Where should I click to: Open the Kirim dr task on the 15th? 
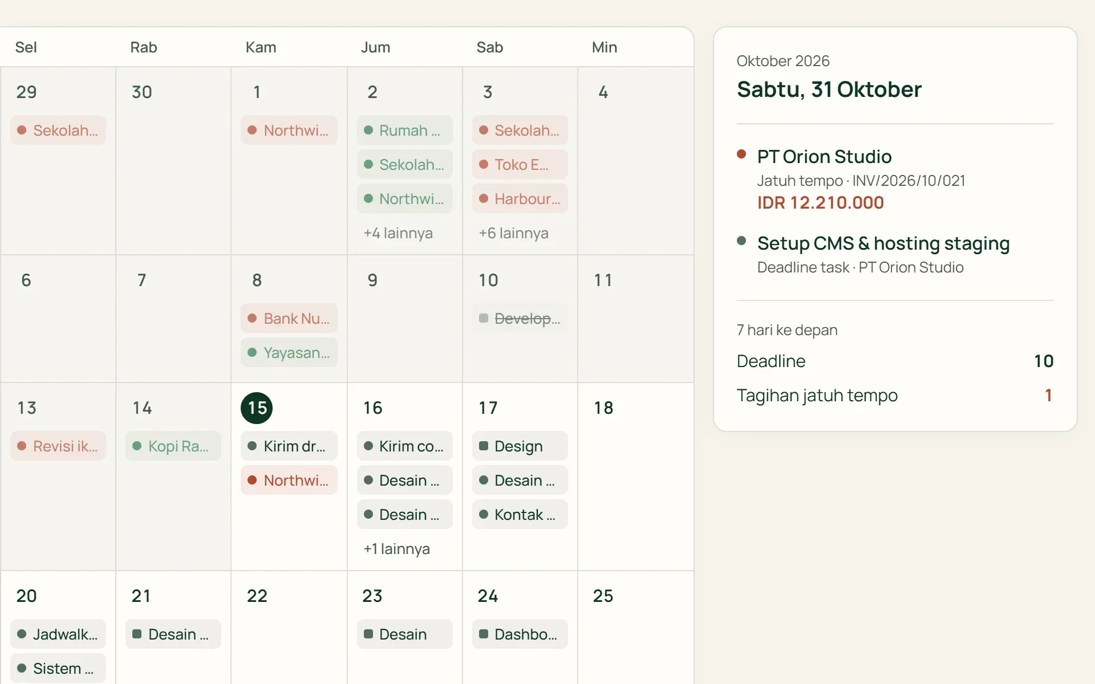tap(289, 446)
